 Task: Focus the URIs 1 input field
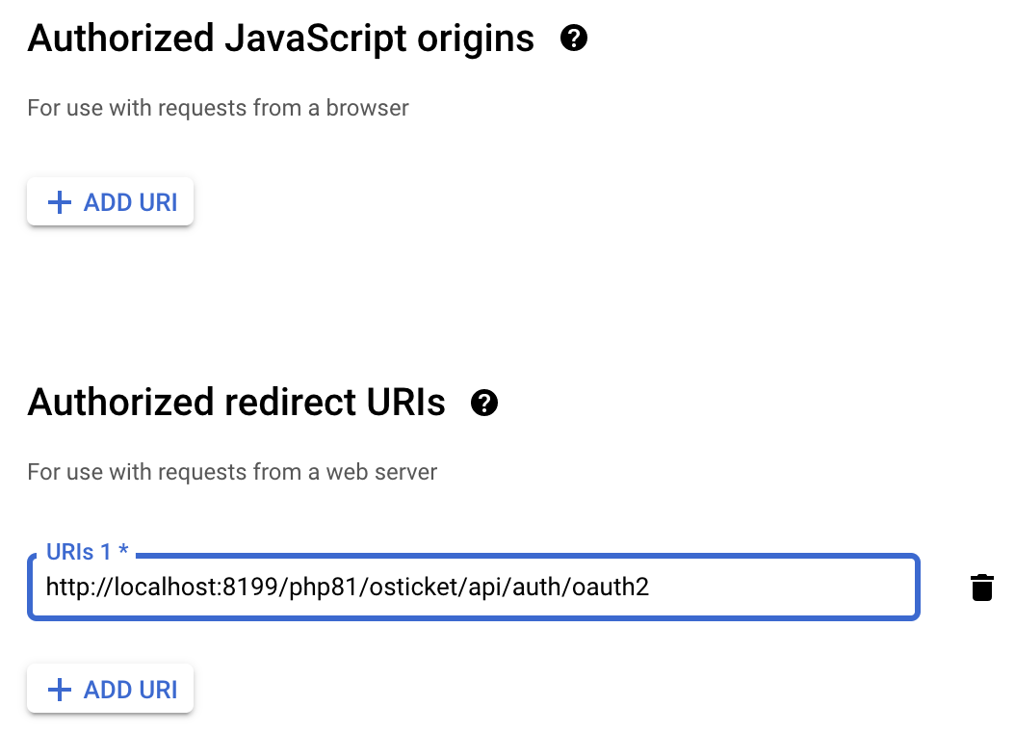(x=473, y=587)
